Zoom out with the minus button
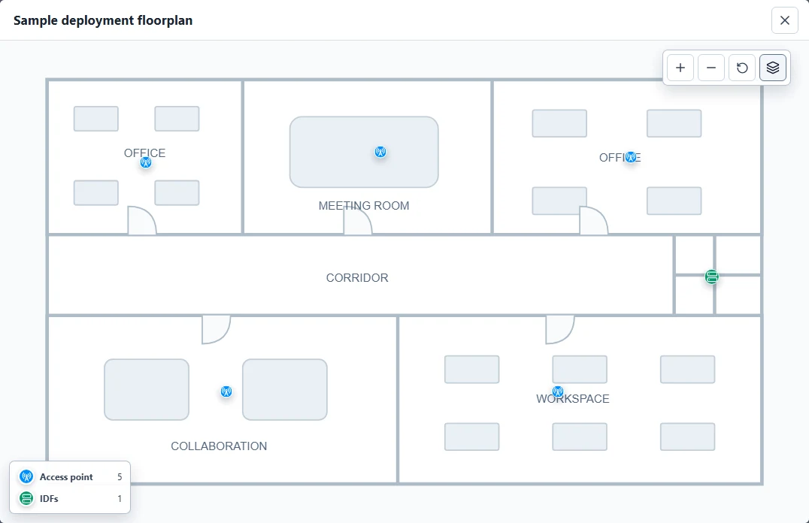Viewport: 809px width, 523px height. tap(711, 68)
